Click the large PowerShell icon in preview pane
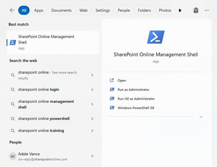This screenshot has width=217, height=167. (156, 37)
